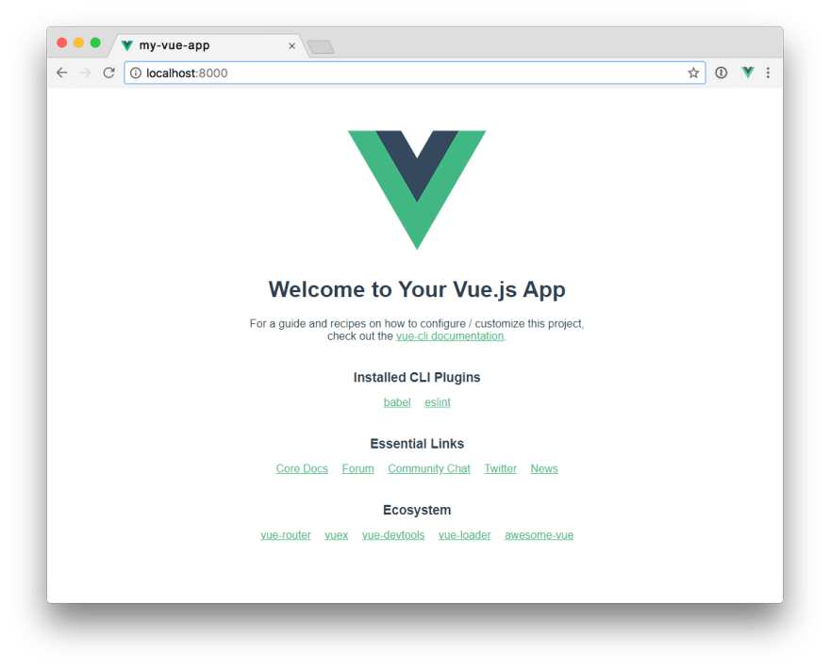The image size is (830, 670).
Task: Open the Vue devtools extension icon
Action: [x=748, y=73]
